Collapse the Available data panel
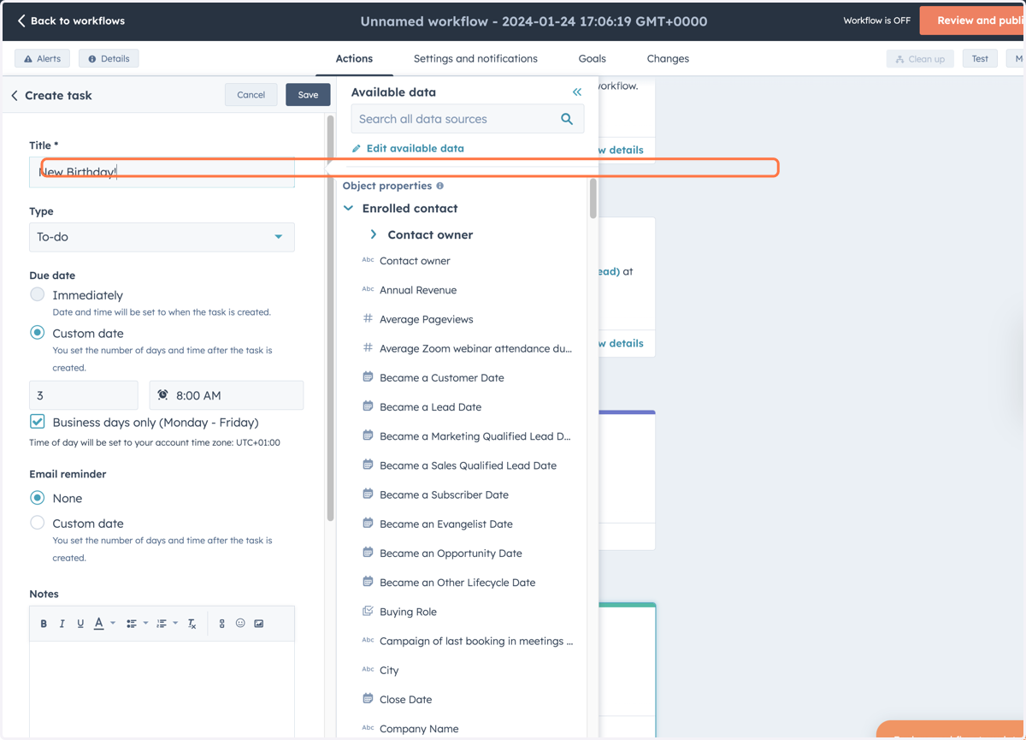 coord(577,92)
